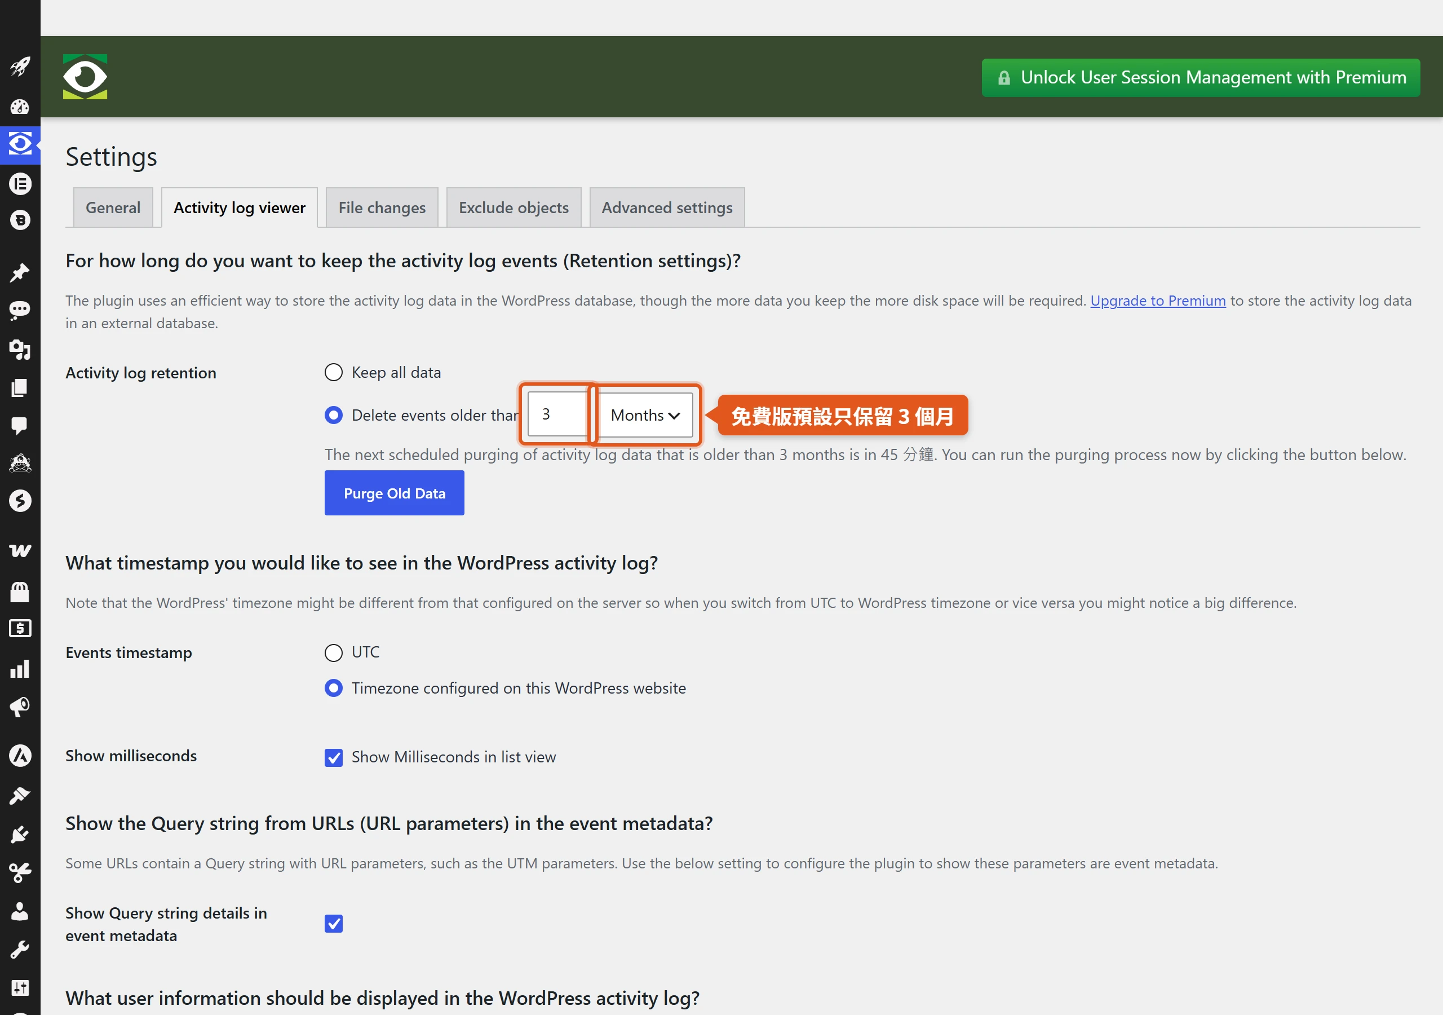Toggle Show Query string details checkbox

click(x=334, y=923)
